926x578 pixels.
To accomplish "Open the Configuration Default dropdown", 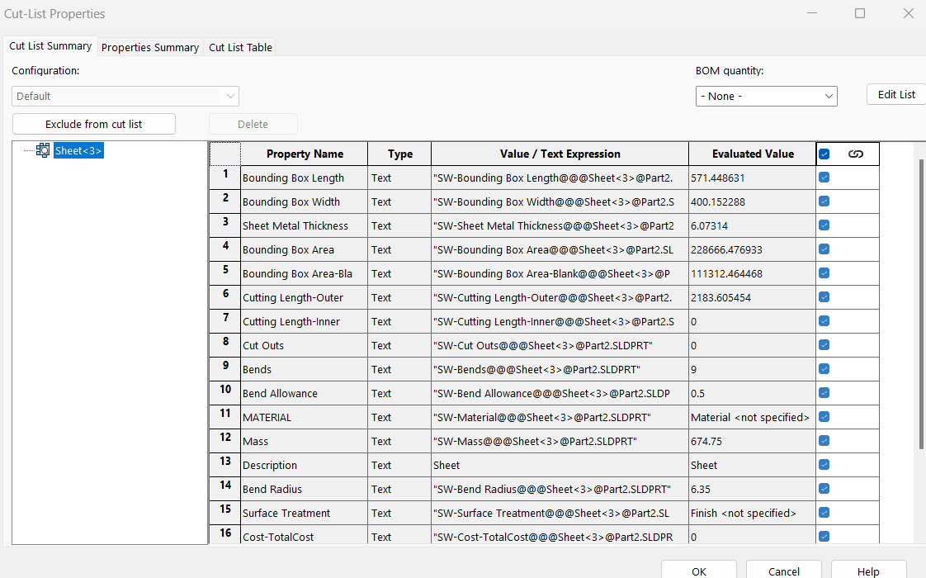I will pos(125,96).
